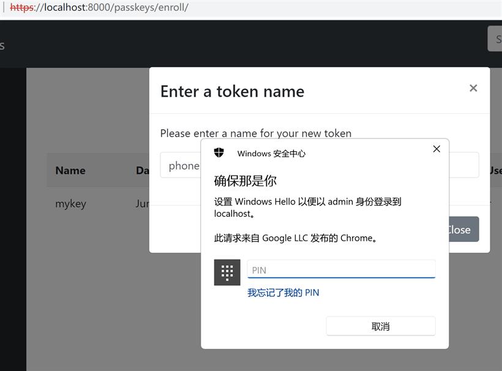Click the PIN keypad icon
502x371 pixels.
pos(227,272)
